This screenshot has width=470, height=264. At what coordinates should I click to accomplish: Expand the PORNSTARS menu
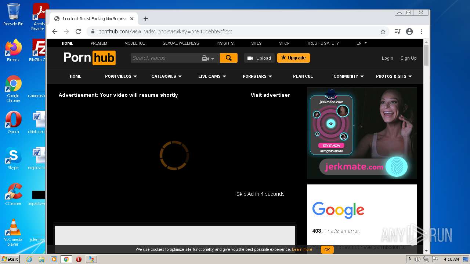tap(257, 76)
